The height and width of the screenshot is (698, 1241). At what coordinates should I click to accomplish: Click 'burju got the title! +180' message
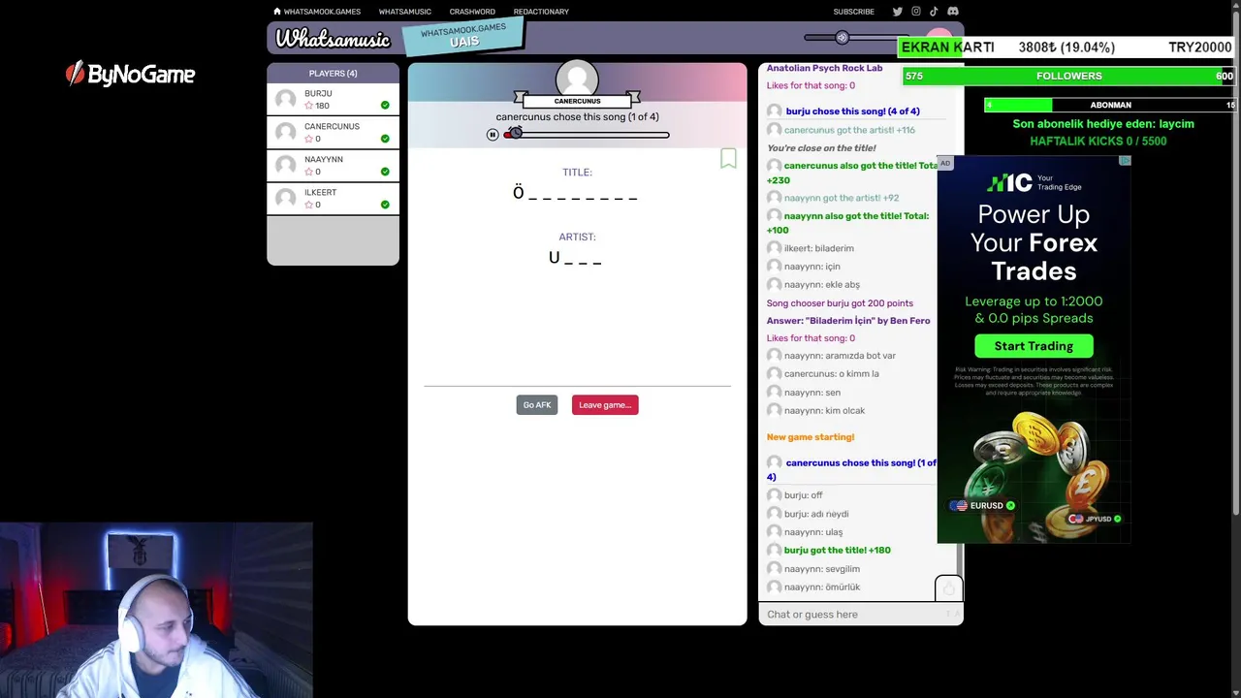pyautogui.click(x=837, y=551)
